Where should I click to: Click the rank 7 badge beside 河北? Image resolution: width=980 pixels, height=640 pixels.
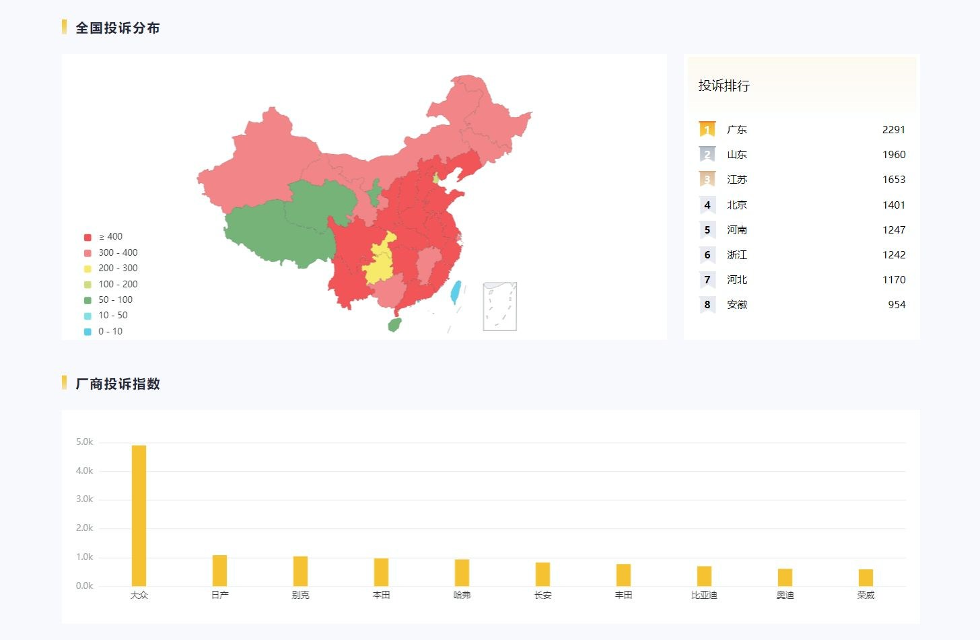point(707,279)
